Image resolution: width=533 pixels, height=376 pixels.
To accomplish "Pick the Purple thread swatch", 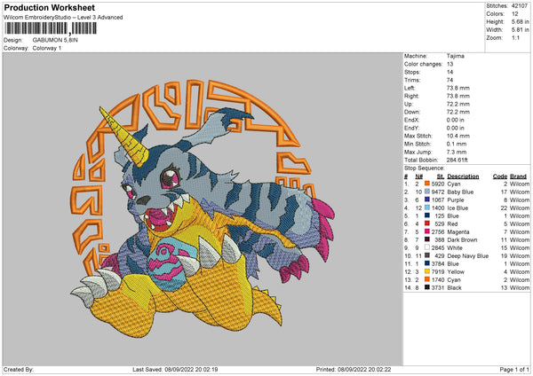I will point(427,200).
